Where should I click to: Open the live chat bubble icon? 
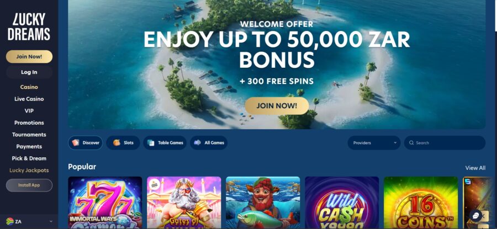coord(475,216)
